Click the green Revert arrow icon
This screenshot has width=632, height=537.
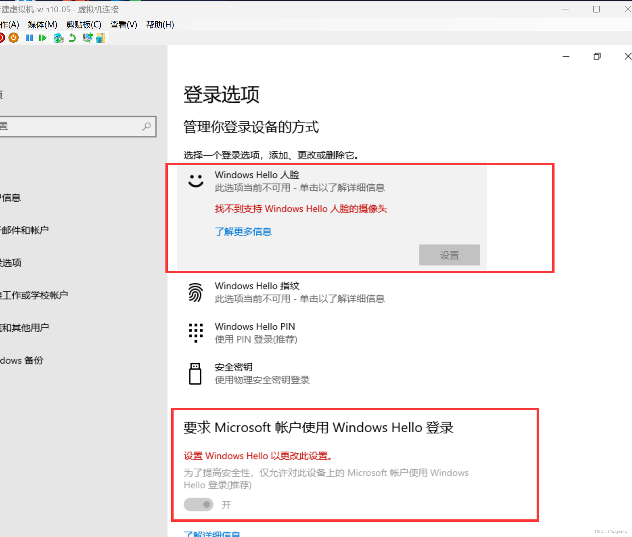(x=72, y=38)
